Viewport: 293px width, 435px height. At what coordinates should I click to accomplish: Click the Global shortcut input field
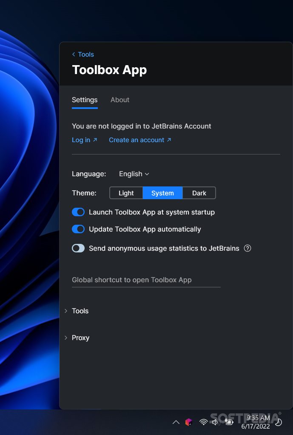tap(146, 280)
